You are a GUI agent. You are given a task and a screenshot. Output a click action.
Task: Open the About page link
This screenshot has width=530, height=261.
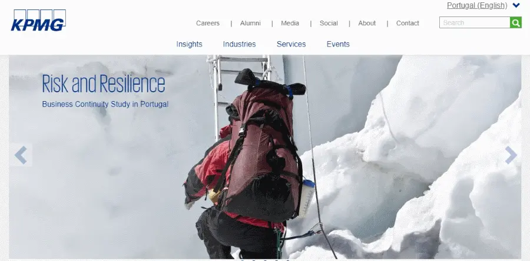367,24
